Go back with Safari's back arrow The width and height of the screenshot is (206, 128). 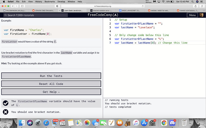pyautogui.click(x=13, y=6)
